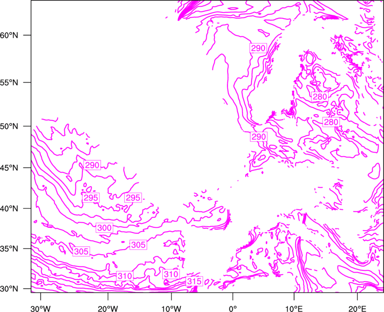384x312 pixels.
Task: Select the 20°E longitude axis label
Action: 357,308
